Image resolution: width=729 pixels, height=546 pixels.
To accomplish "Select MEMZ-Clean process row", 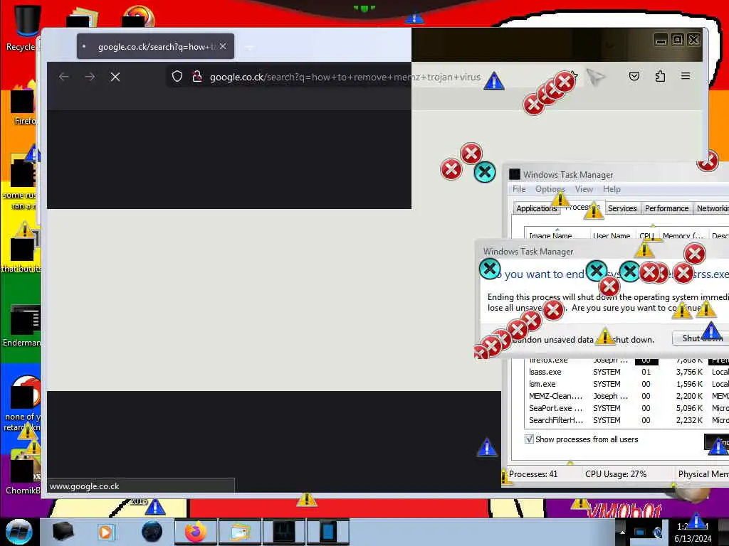I will (626, 396).
